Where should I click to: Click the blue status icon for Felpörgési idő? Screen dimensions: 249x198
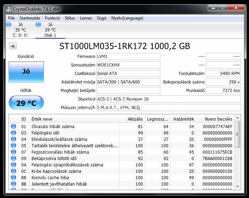[13, 133]
